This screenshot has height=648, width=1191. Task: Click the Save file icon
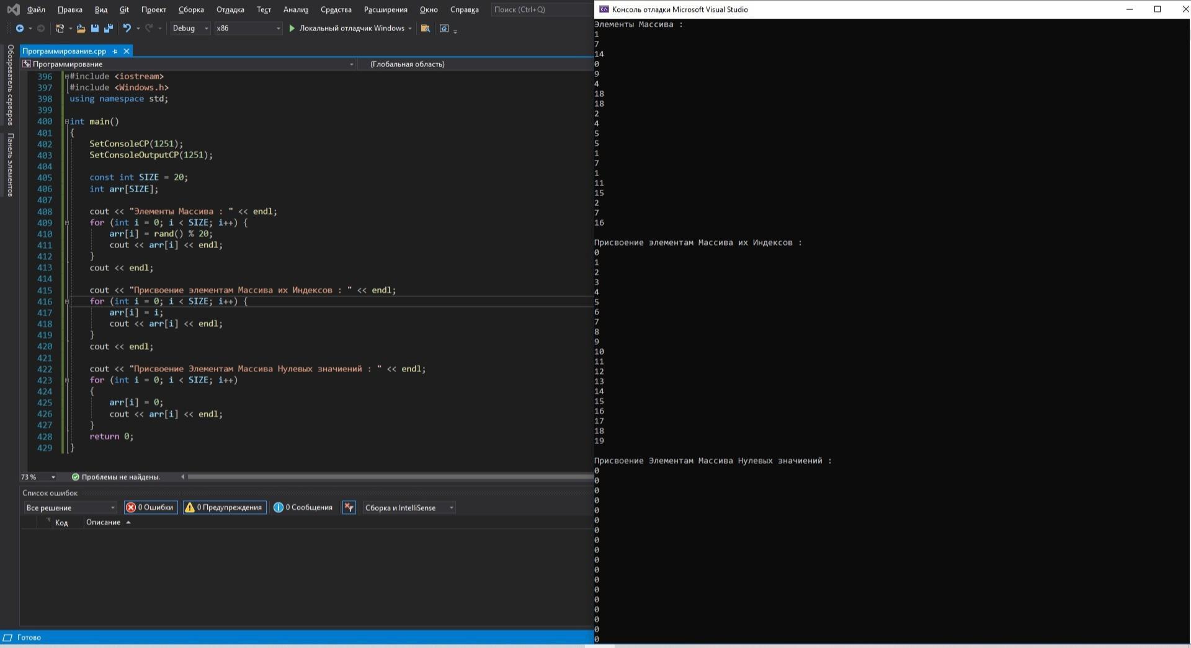tap(95, 29)
